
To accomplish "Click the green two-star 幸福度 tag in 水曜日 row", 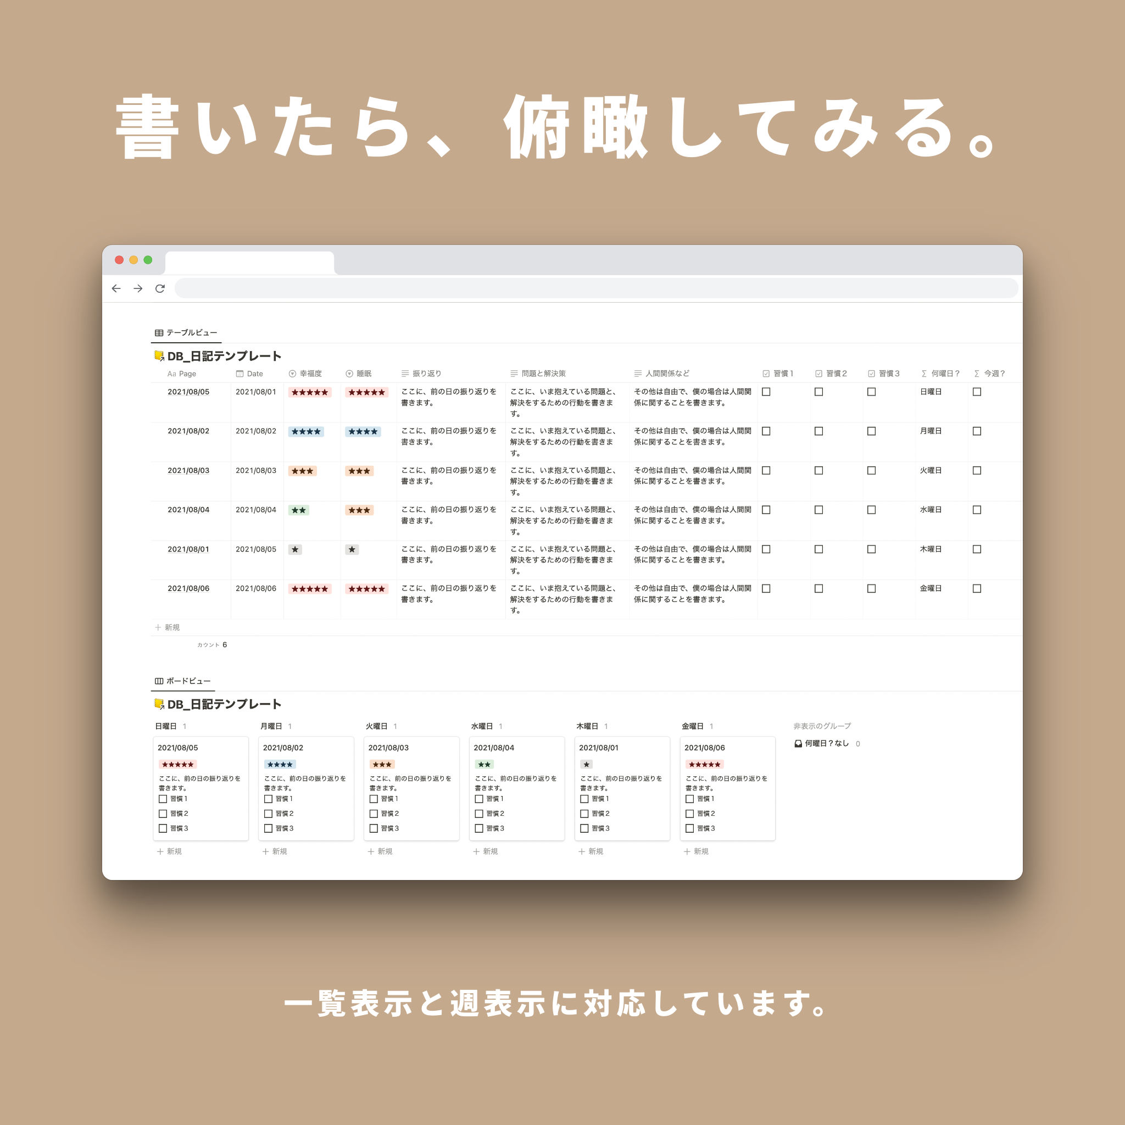I will click(299, 511).
